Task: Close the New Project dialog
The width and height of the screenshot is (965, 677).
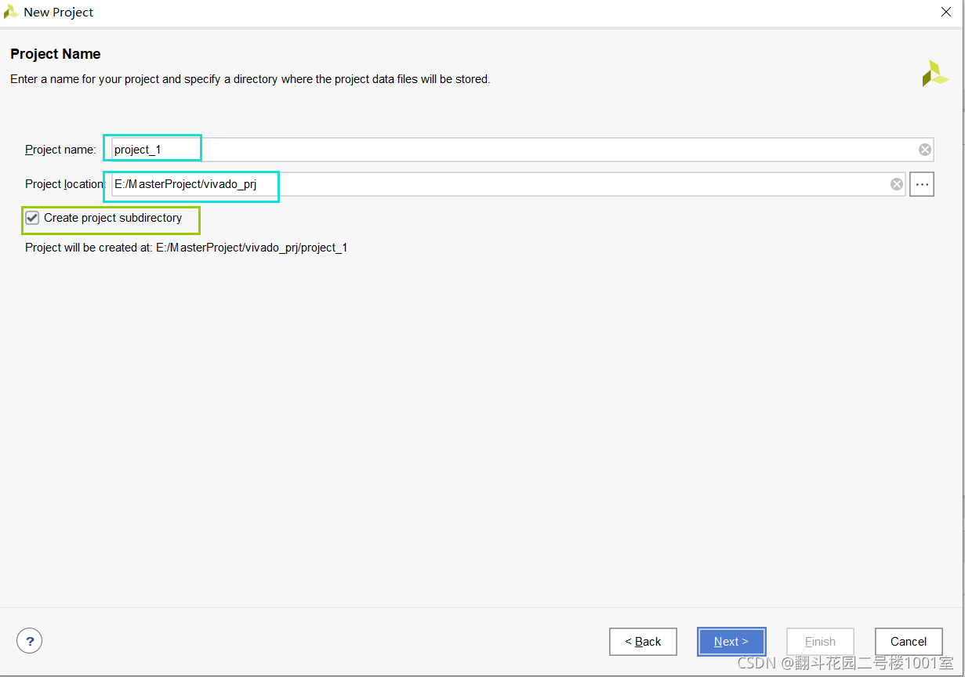Action: 945,12
